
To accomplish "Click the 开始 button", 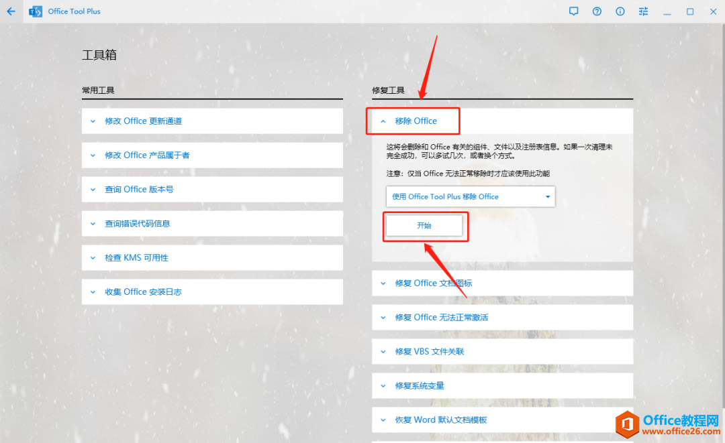I will point(424,226).
